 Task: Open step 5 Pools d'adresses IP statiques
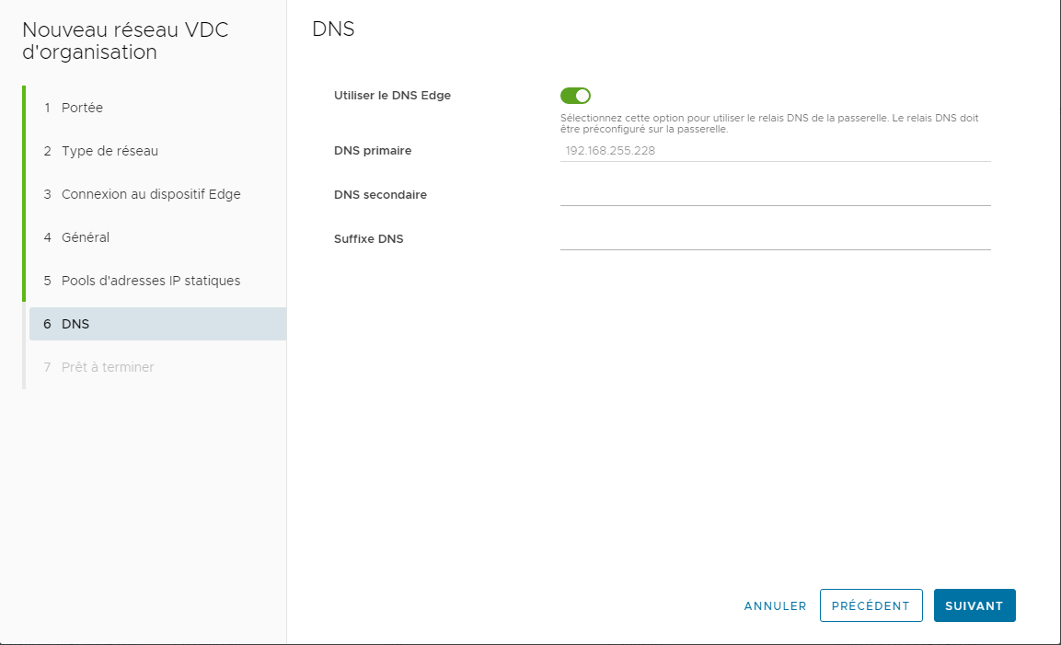[157, 281]
